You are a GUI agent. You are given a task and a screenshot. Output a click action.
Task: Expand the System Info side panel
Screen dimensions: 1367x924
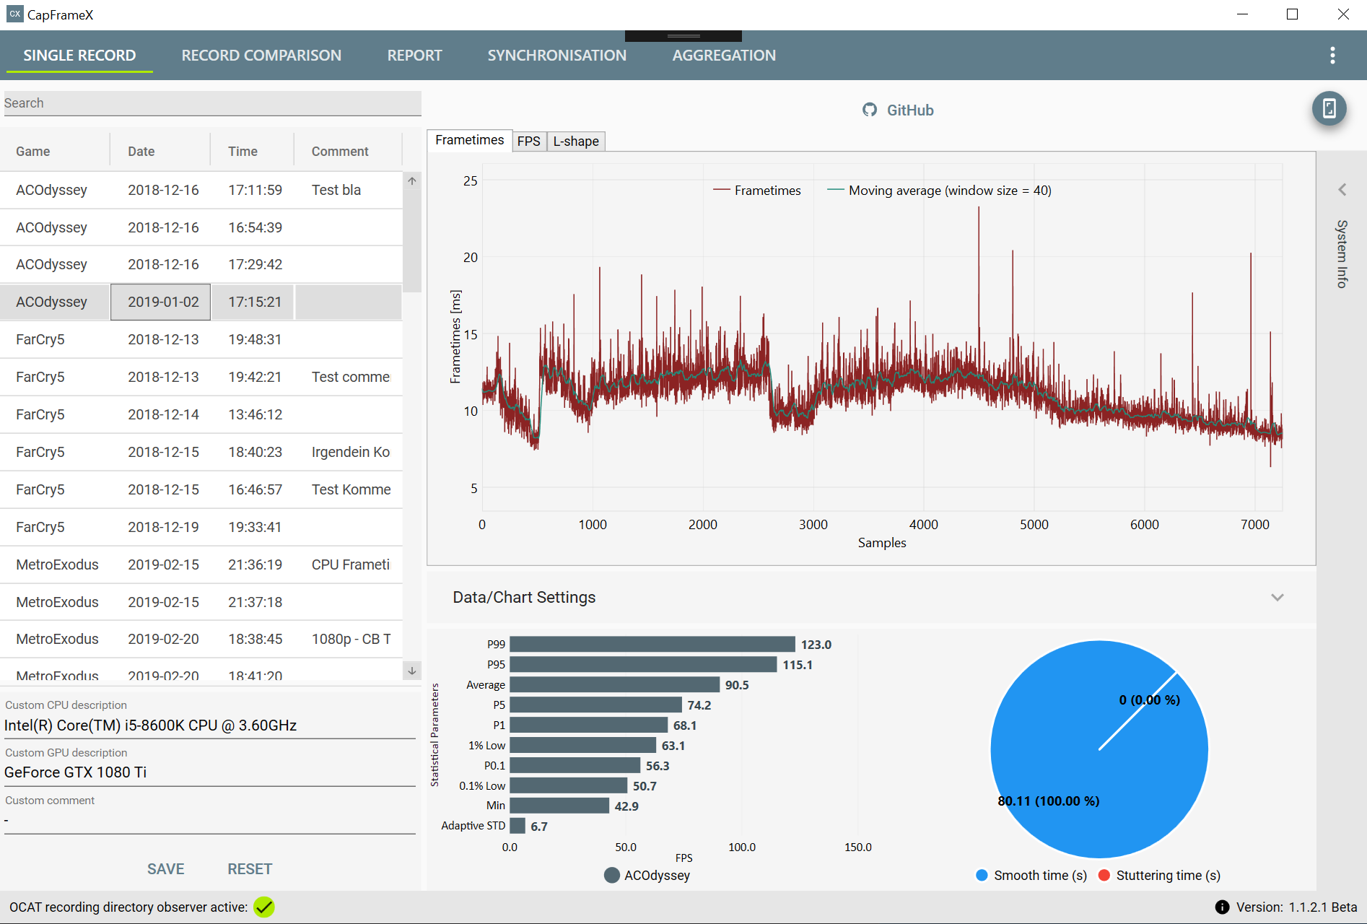[x=1342, y=190]
